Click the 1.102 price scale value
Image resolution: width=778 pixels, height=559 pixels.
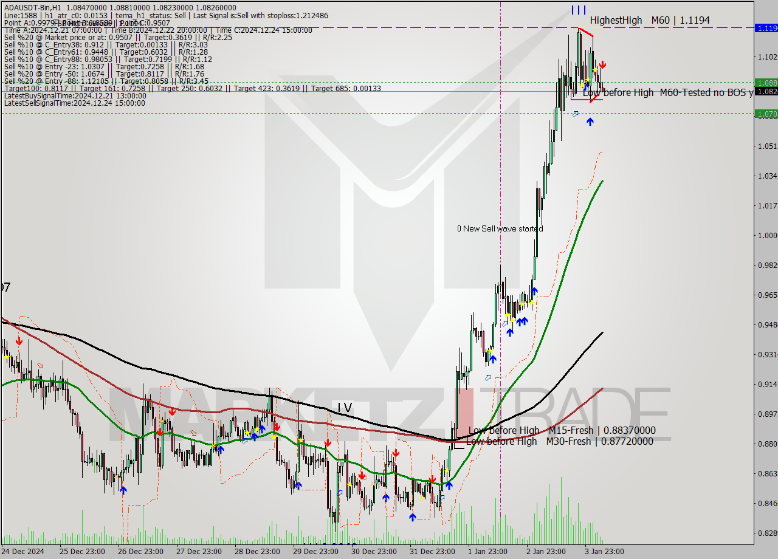pos(767,57)
